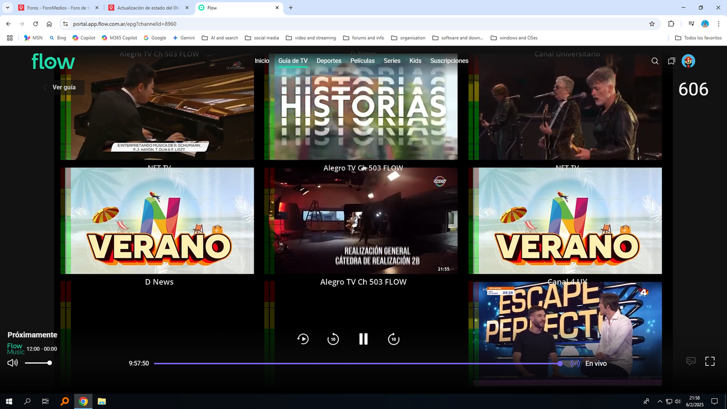The image size is (727, 409).
Task: Select the HISTORIAS channel thumbnail
Action: (x=361, y=107)
